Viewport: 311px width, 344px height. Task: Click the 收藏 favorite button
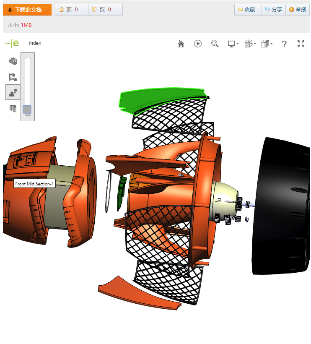click(247, 10)
